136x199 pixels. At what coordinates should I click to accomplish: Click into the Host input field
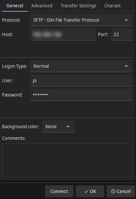63,34
